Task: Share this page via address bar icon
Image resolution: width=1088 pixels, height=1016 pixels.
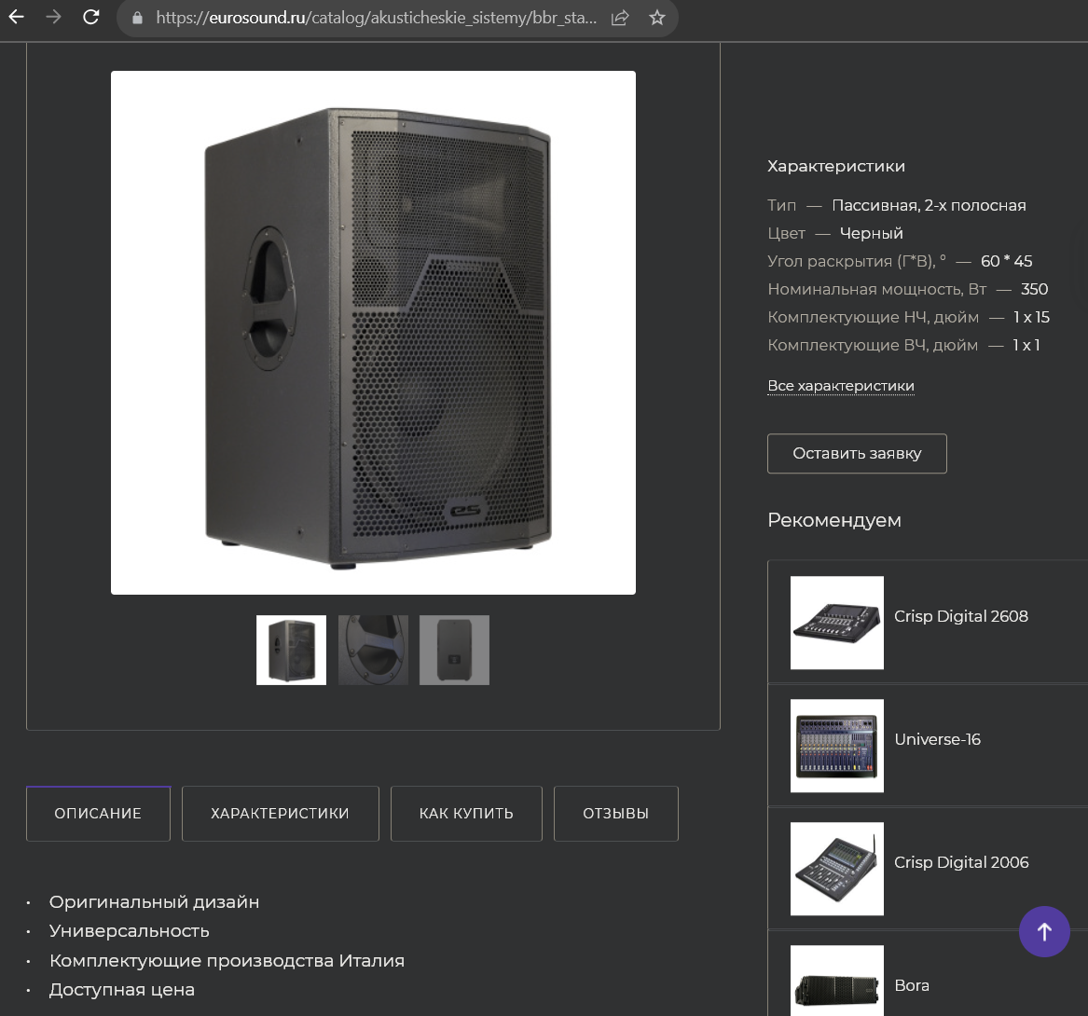Action: click(620, 18)
